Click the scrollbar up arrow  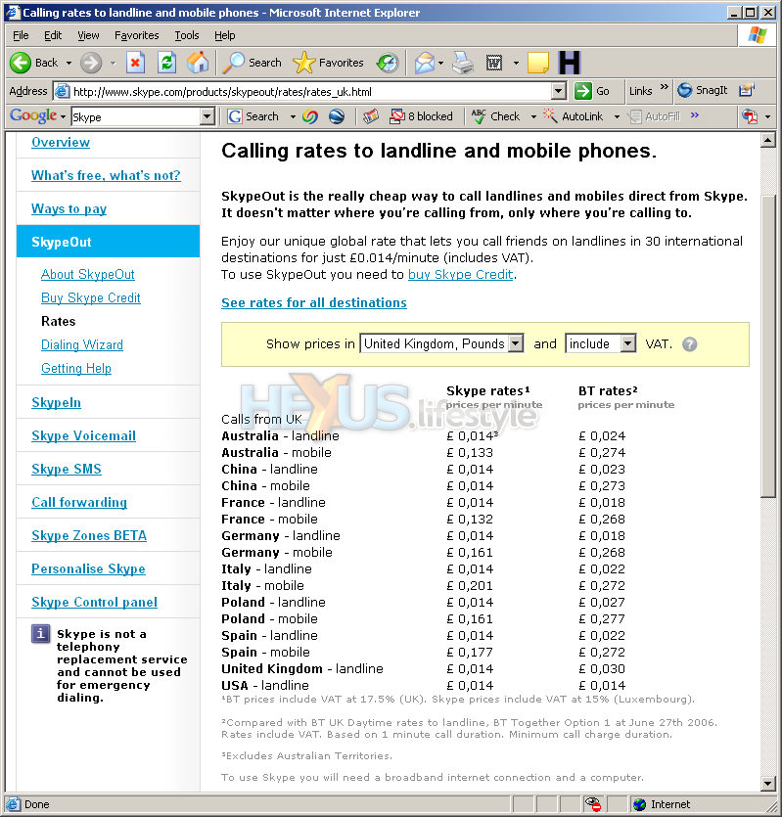(x=768, y=140)
